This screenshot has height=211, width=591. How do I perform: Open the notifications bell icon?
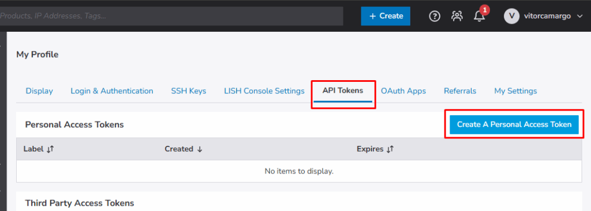pos(479,17)
